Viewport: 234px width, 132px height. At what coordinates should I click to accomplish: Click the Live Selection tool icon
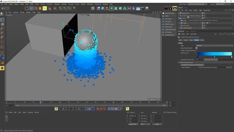(x=27, y=8)
